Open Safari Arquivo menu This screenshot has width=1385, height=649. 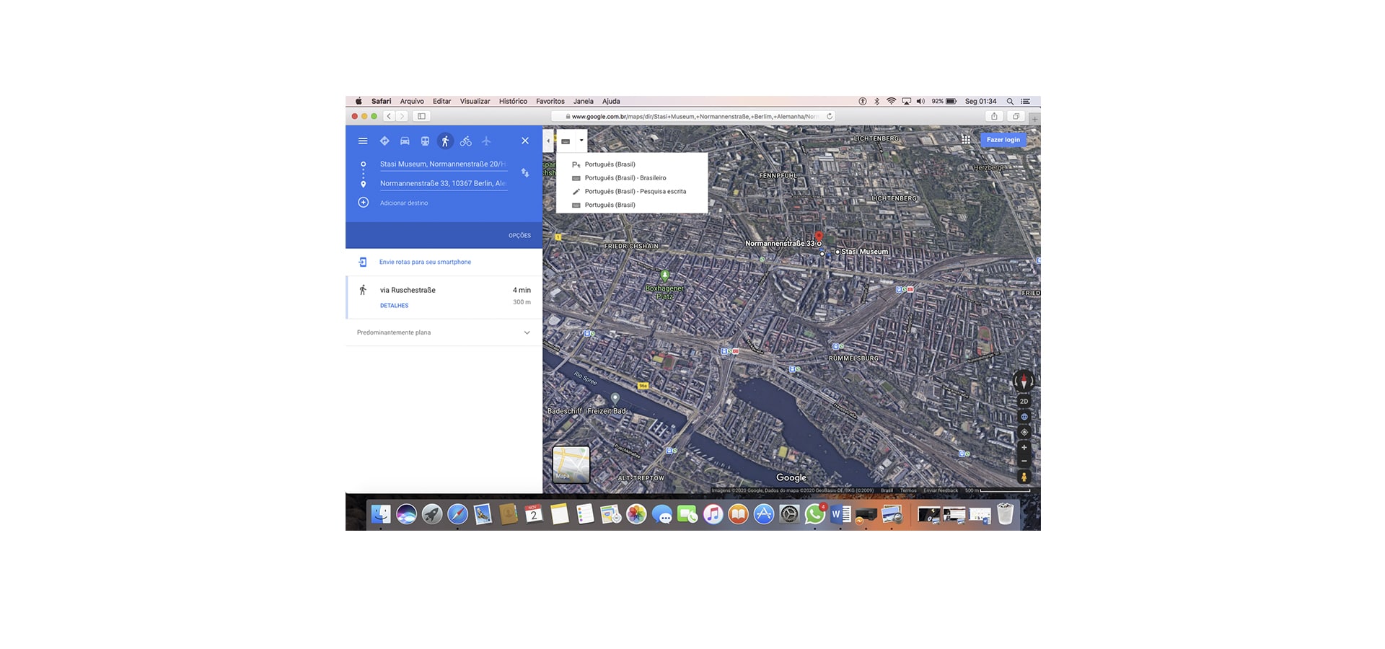point(412,102)
